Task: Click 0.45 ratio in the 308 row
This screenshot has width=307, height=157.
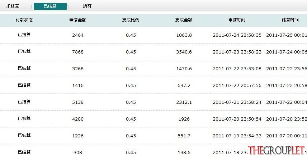Action: pos(131,152)
